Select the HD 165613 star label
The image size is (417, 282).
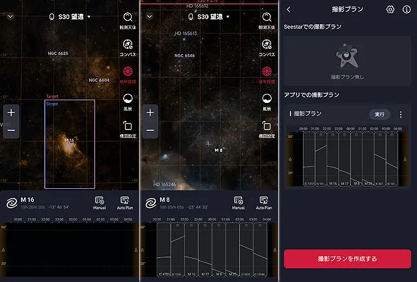click(x=186, y=33)
